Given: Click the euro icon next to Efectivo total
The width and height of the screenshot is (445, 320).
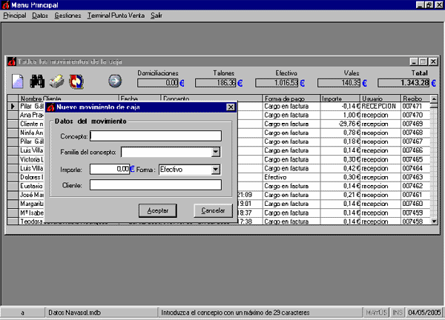Looking at the screenshot, I should coord(301,83).
